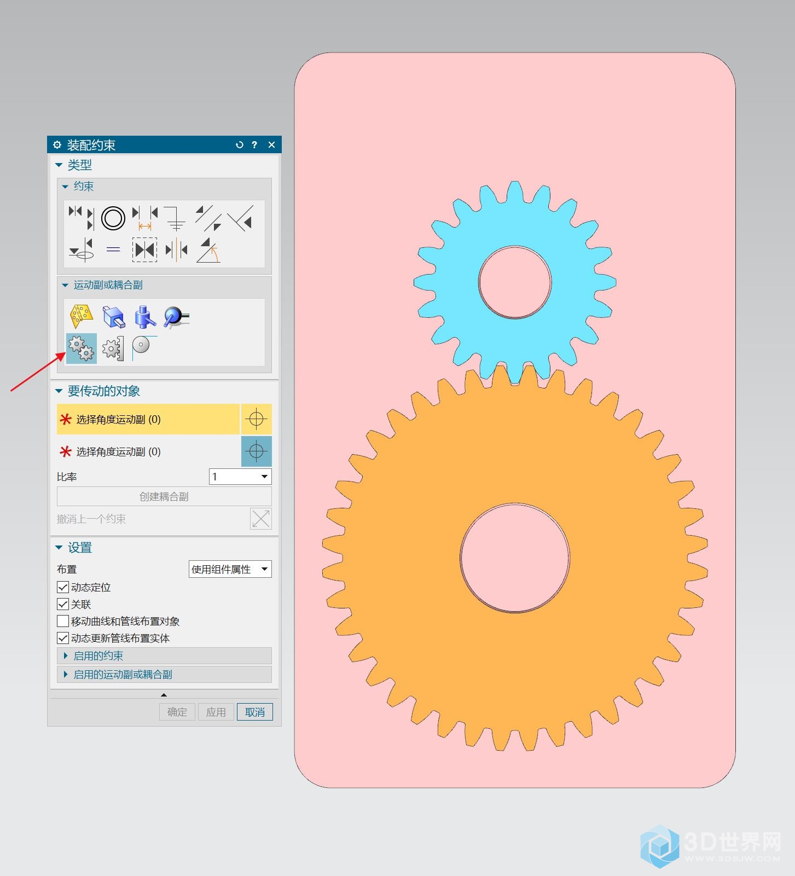The width and height of the screenshot is (795, 876).
Task: Collapse the 运动副或耦合副 group
Action: tap(65, 285)
